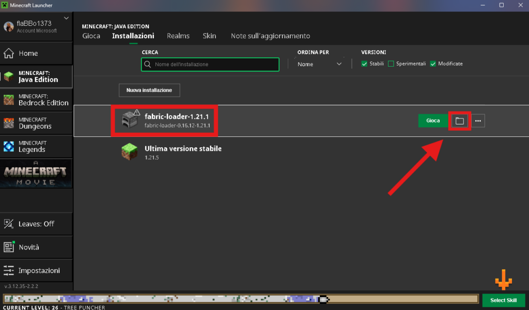Click the version 1.21.5 text

(x=151, y=158)
